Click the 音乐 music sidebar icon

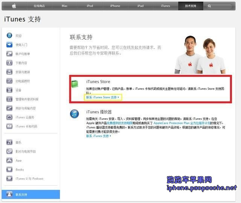click(9, 142)
